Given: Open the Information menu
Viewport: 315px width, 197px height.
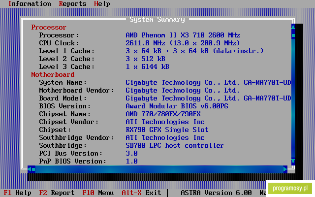Looking at the screenshot, I should [30, 3].
